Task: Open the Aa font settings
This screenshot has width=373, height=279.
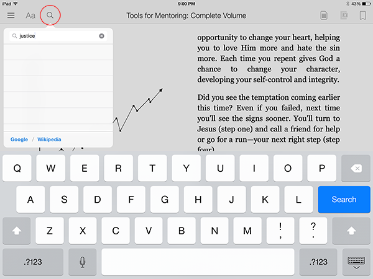Action: 30,15
